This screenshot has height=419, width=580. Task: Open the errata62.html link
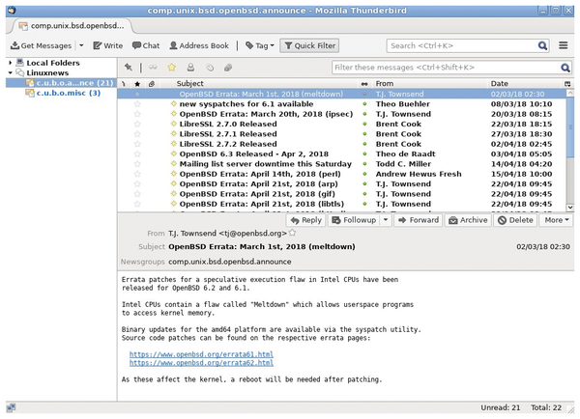201,363
